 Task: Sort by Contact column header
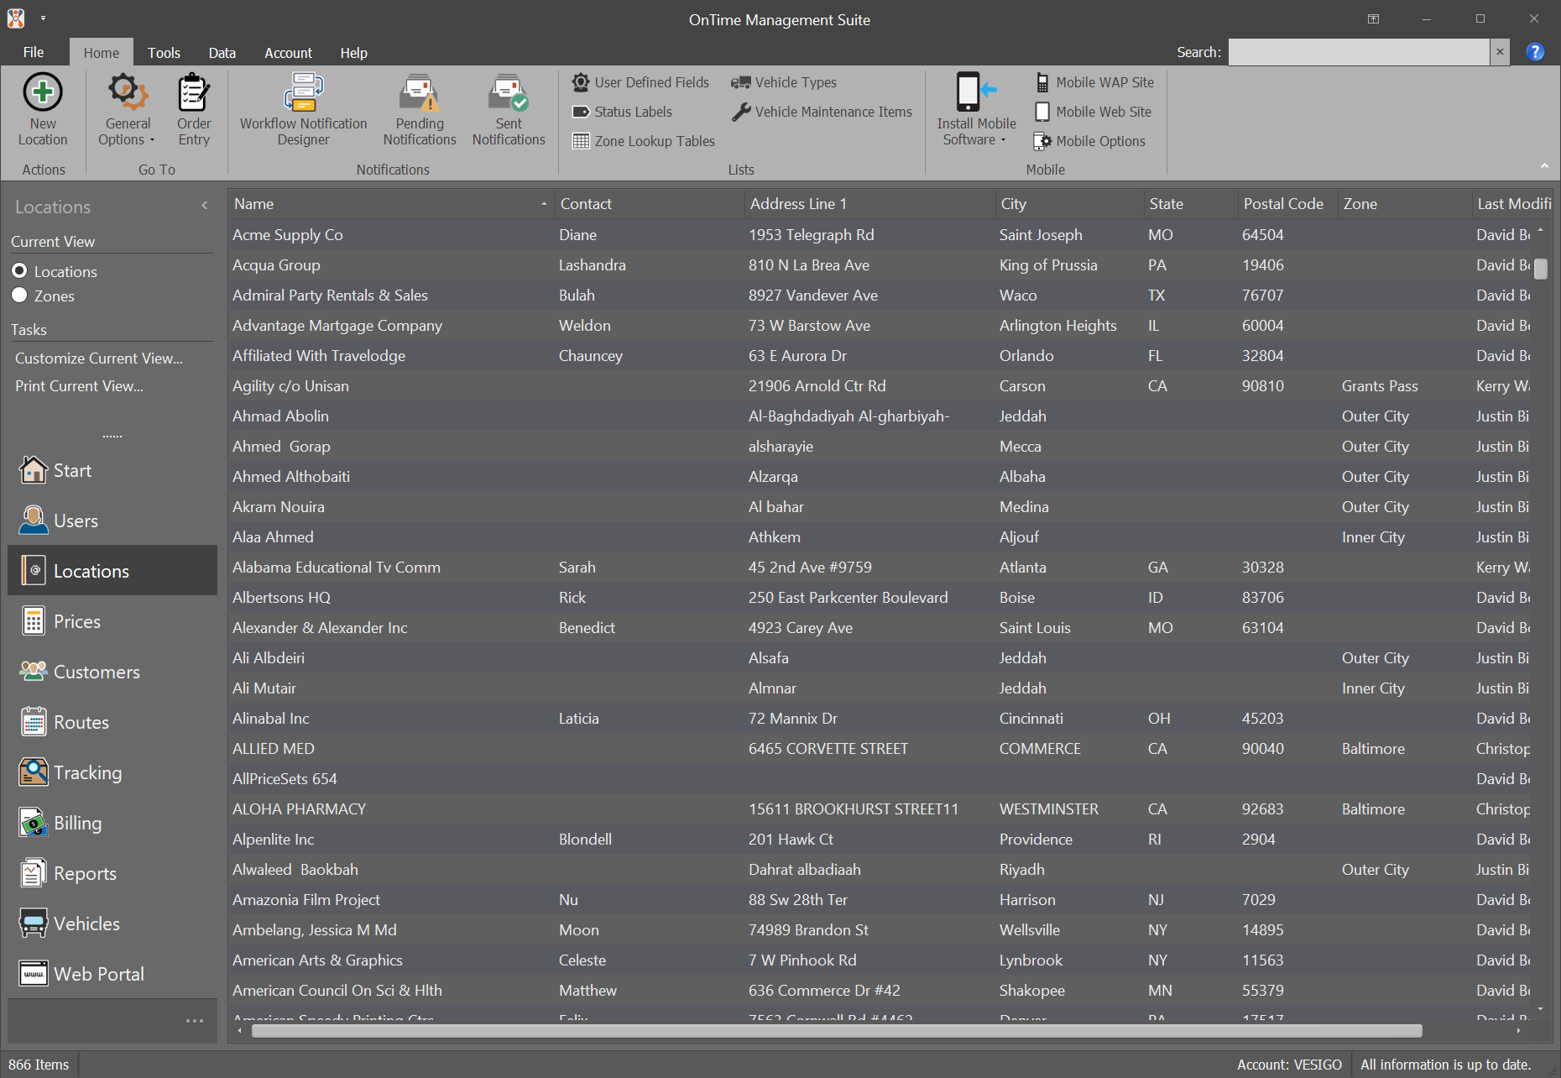click(650, 204)
